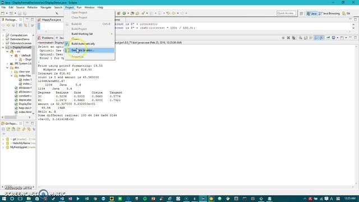Click Remove Launch icon in console toolbar

(288, 38)
